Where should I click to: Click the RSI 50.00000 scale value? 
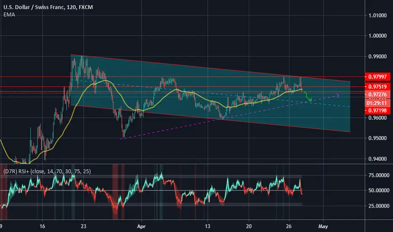click(x=379, y=191)
